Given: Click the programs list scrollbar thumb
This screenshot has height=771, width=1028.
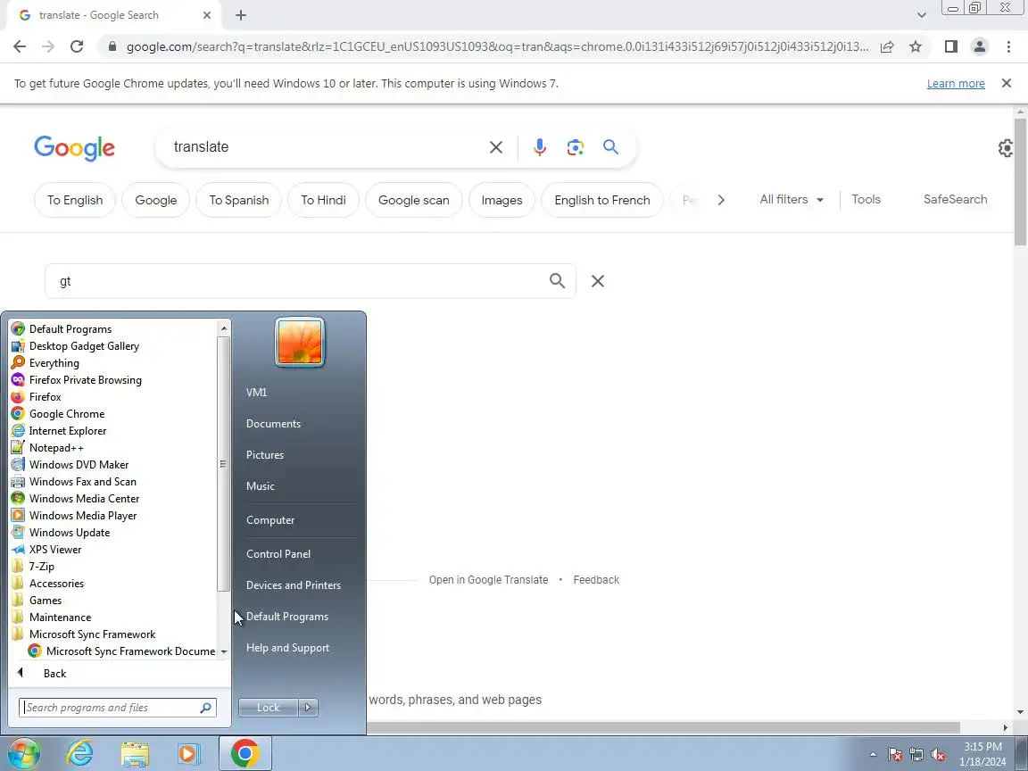Looking at the screenshot, I should pyautogui.click(x=223, y=463).
